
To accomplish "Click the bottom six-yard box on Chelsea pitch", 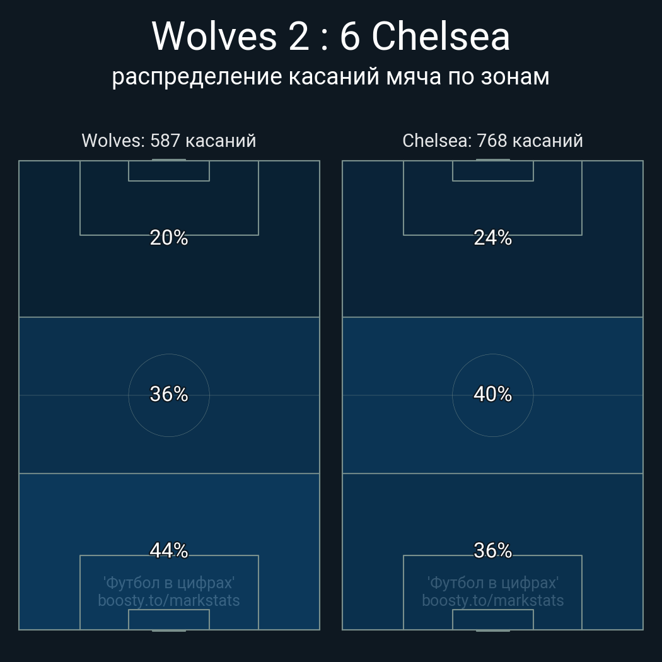I will 492,619.
